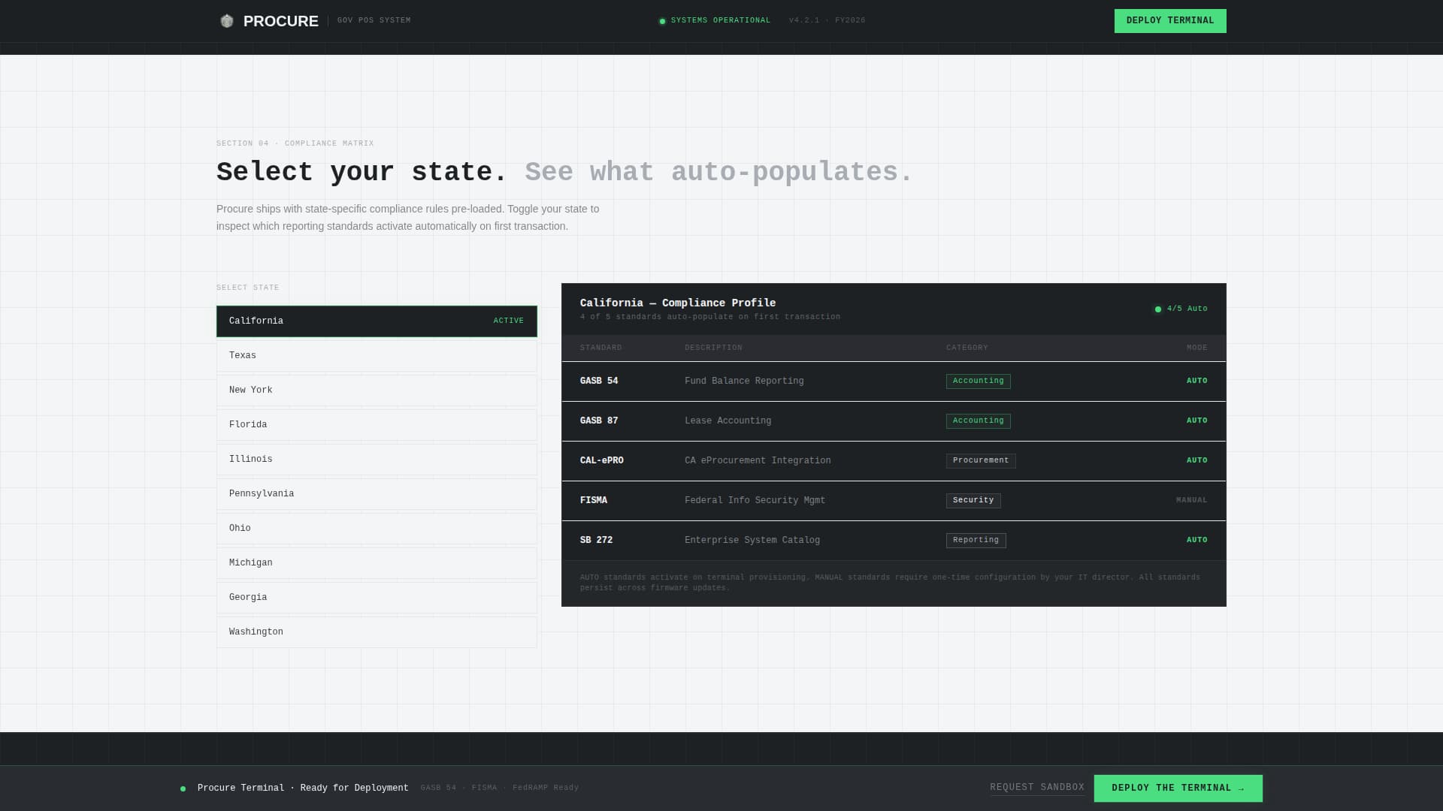Click the green dot beside Procure Terminal ready
The height and width of the screenshot is (811, 1443).
click(x=183, y=788)
